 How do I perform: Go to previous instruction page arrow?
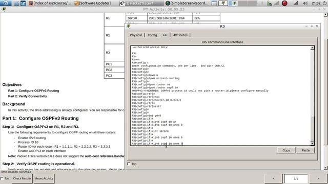click(x=273, y=178)
